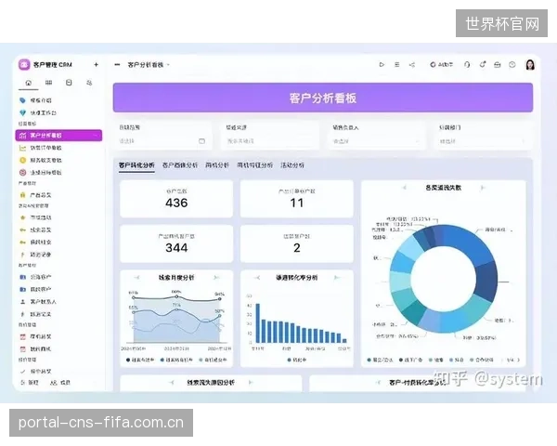Select the home icon tab in sidebar

point(29,83)
